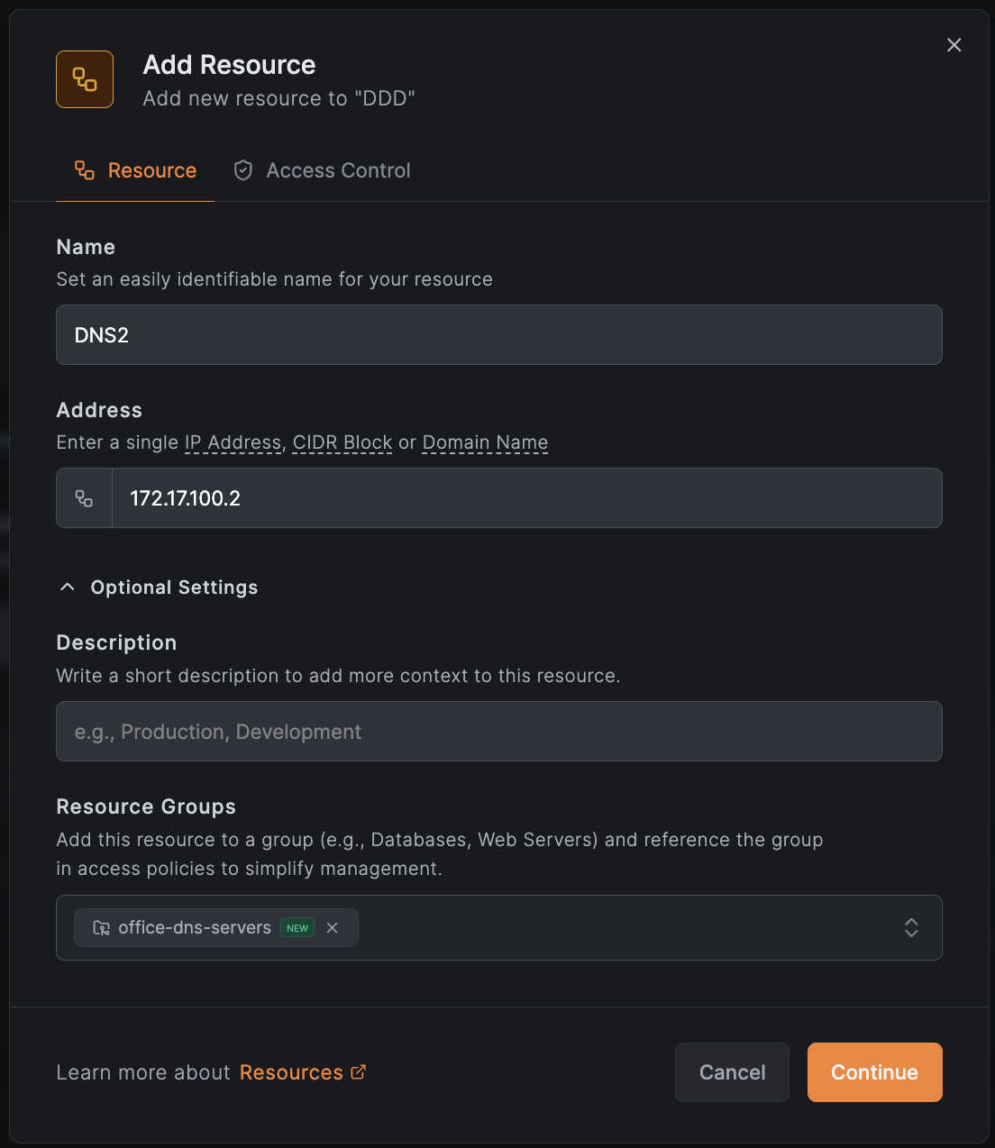Click the IP Address help term
This screenshot has height=1148, width=995.
click(233, 442)
